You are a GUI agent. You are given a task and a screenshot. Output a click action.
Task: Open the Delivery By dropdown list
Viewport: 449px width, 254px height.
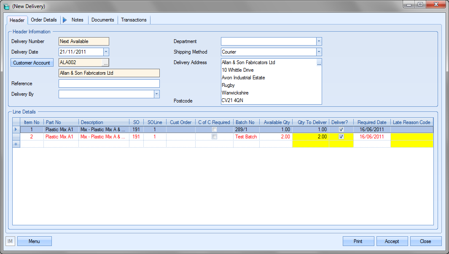156,94
